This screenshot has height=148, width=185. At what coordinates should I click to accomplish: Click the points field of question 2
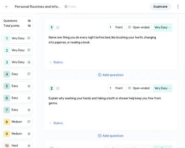tap(116, 88)
